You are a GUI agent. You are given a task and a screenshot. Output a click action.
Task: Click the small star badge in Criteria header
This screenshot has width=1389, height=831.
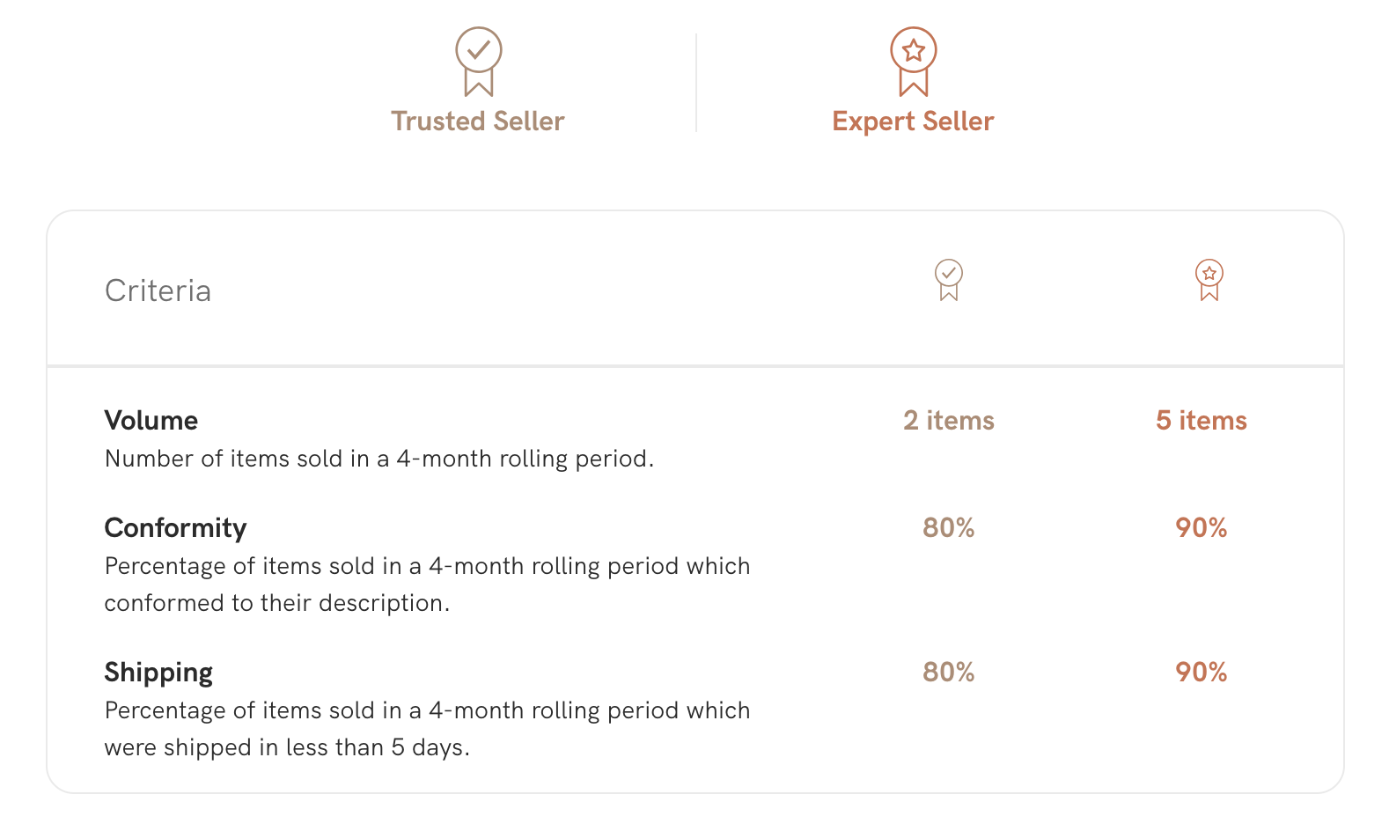tap(1209, 280)
